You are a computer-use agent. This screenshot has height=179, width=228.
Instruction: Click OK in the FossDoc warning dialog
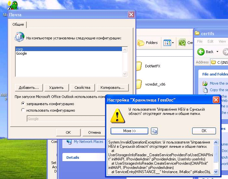(x=204, y=131)
